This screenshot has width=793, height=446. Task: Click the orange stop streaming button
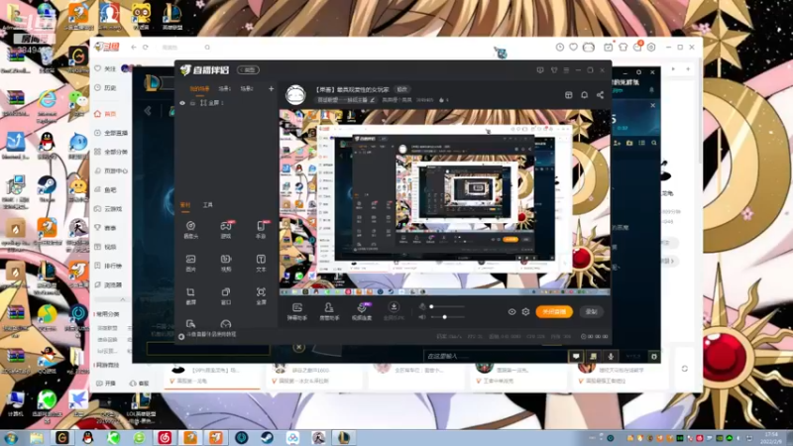pos(554,312)
